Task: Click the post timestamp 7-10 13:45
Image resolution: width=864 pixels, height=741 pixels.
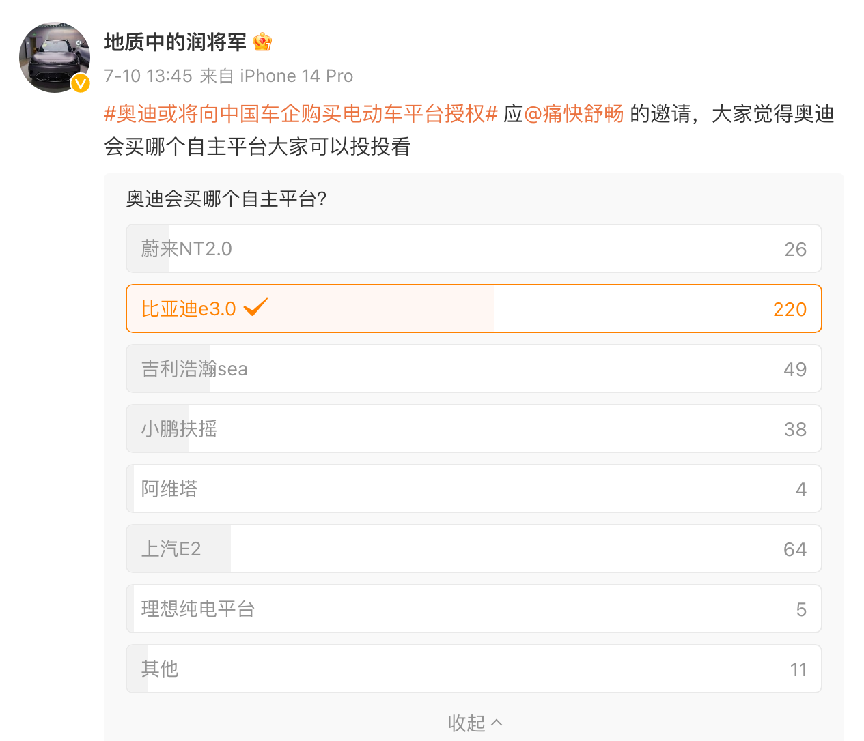Action: [148, 76]
